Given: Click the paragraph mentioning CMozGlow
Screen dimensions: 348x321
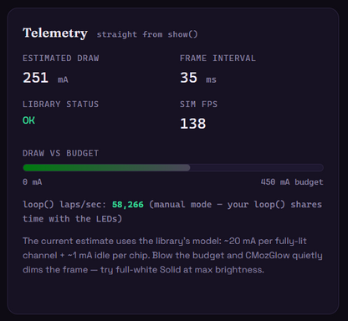Looking at the screenshot, I should (x=172, y=255).
